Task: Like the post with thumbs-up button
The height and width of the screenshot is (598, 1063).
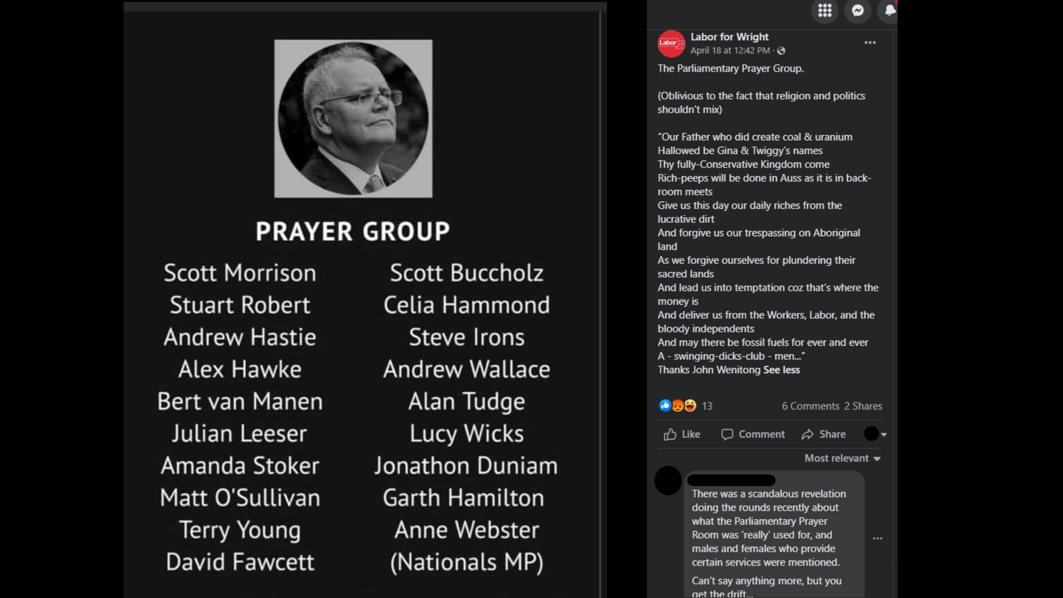Action: click(682, 434)
